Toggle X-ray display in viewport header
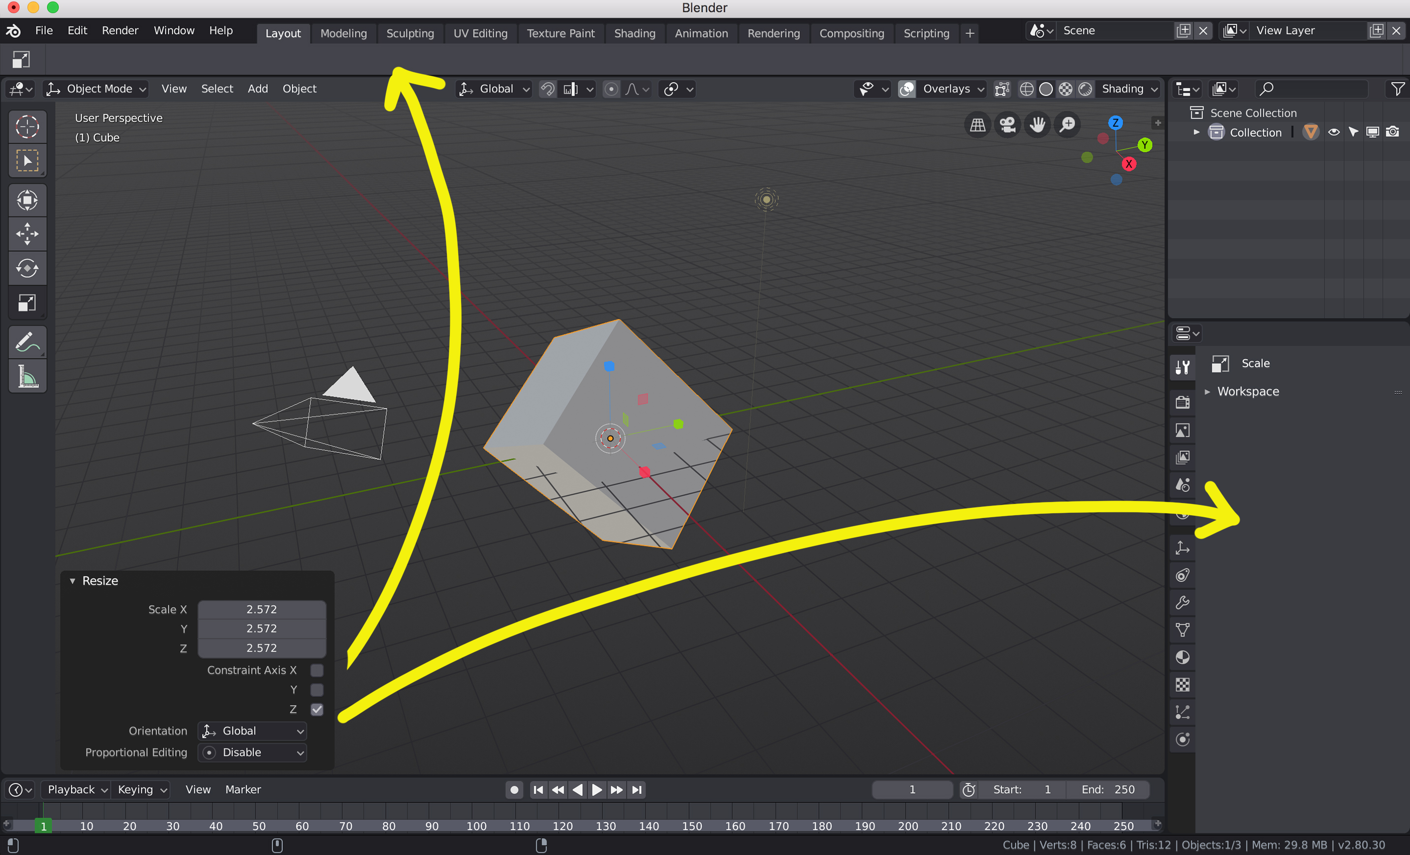Screen dimensions: 1410x855 [1002, 88]
